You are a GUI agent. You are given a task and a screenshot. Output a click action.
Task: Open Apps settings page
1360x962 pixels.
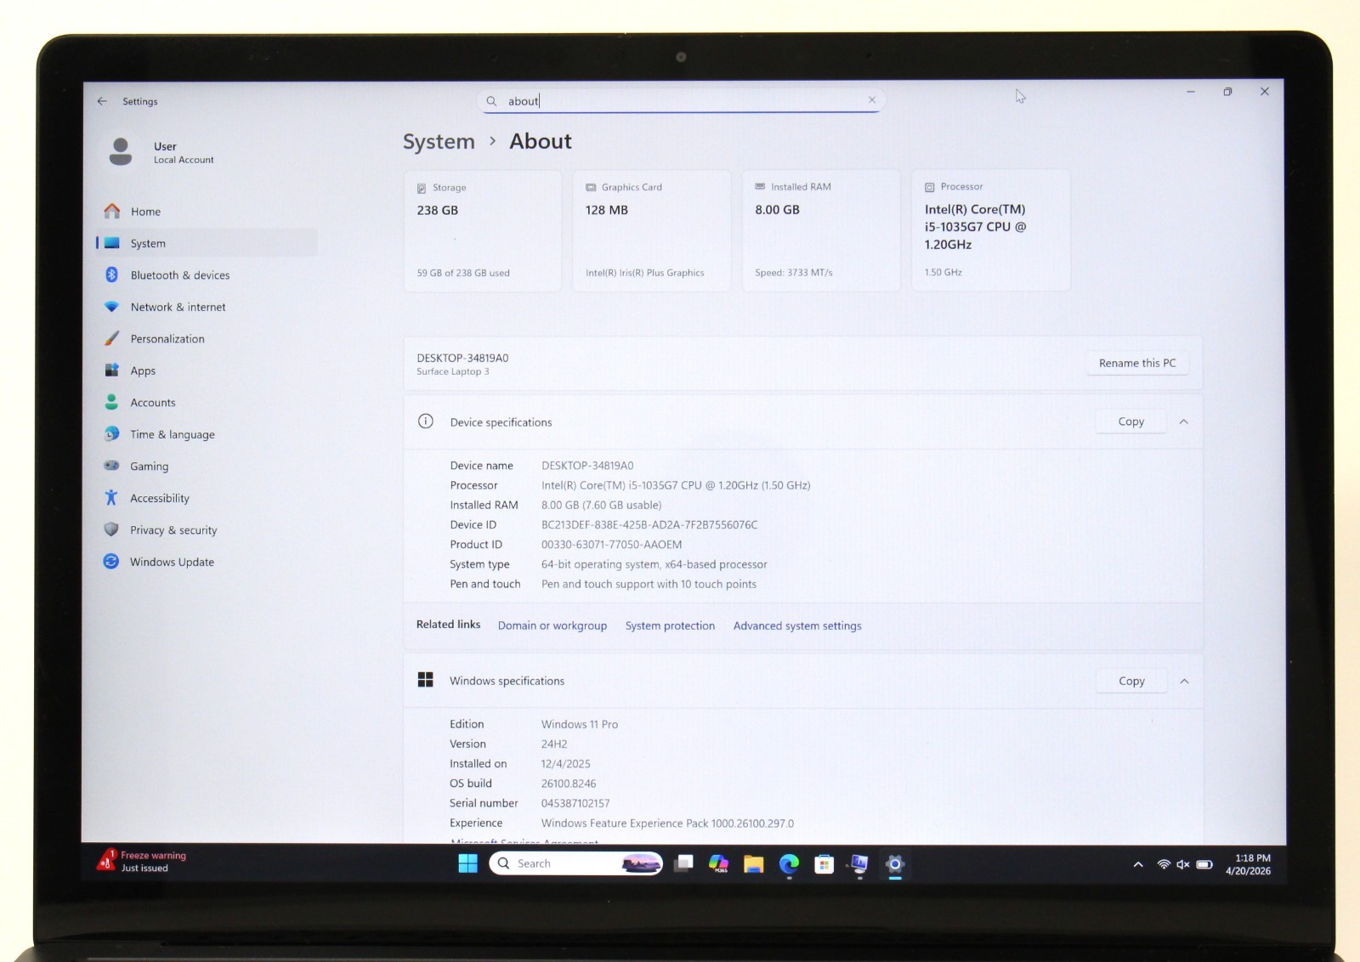pyautogui.click(x=206, y=371)
